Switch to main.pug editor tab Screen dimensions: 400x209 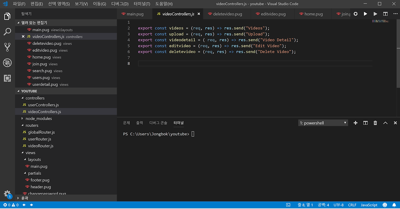pyautogui.click(x=135, y=14)
